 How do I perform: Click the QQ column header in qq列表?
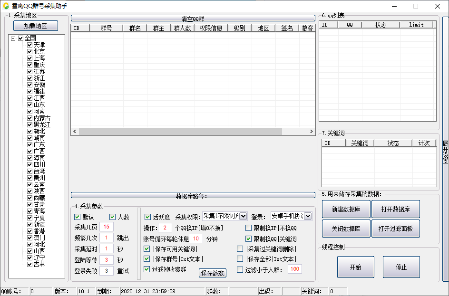point(350,25)
